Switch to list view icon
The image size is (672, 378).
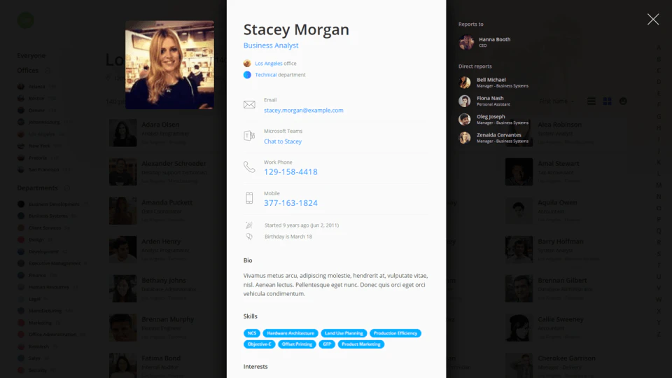591,101
